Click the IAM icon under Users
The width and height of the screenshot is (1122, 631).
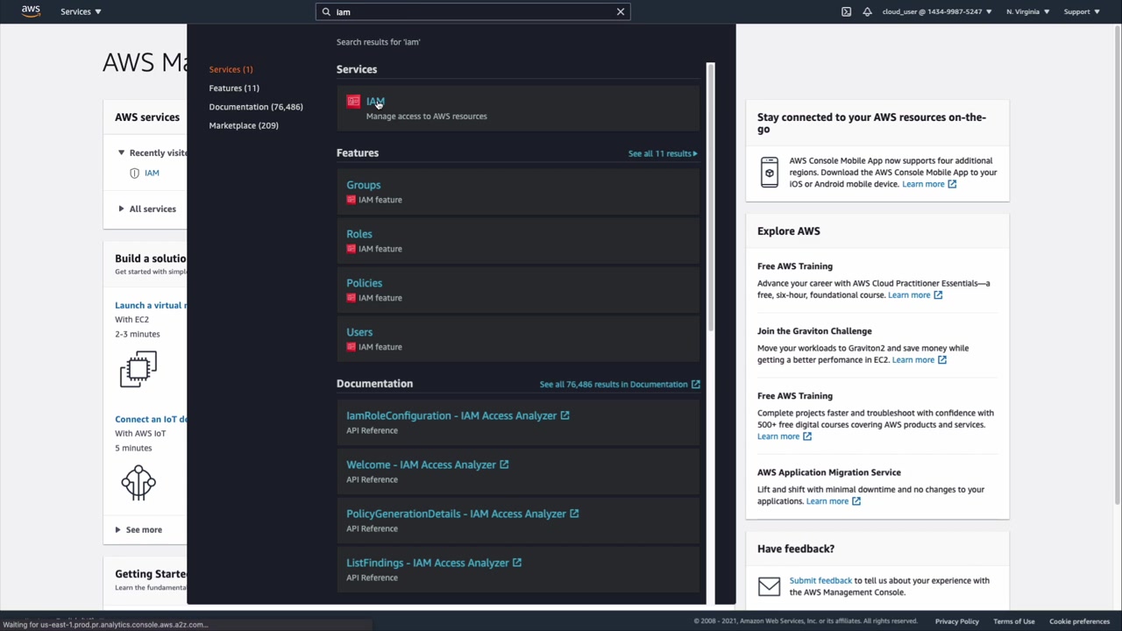pos(351,347)
